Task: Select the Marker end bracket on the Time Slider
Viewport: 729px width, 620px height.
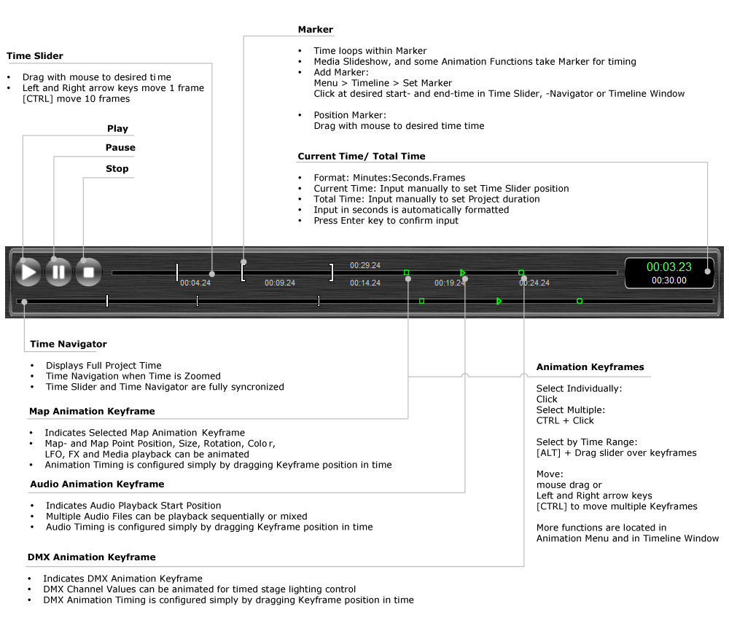Action: click(332, 272)
